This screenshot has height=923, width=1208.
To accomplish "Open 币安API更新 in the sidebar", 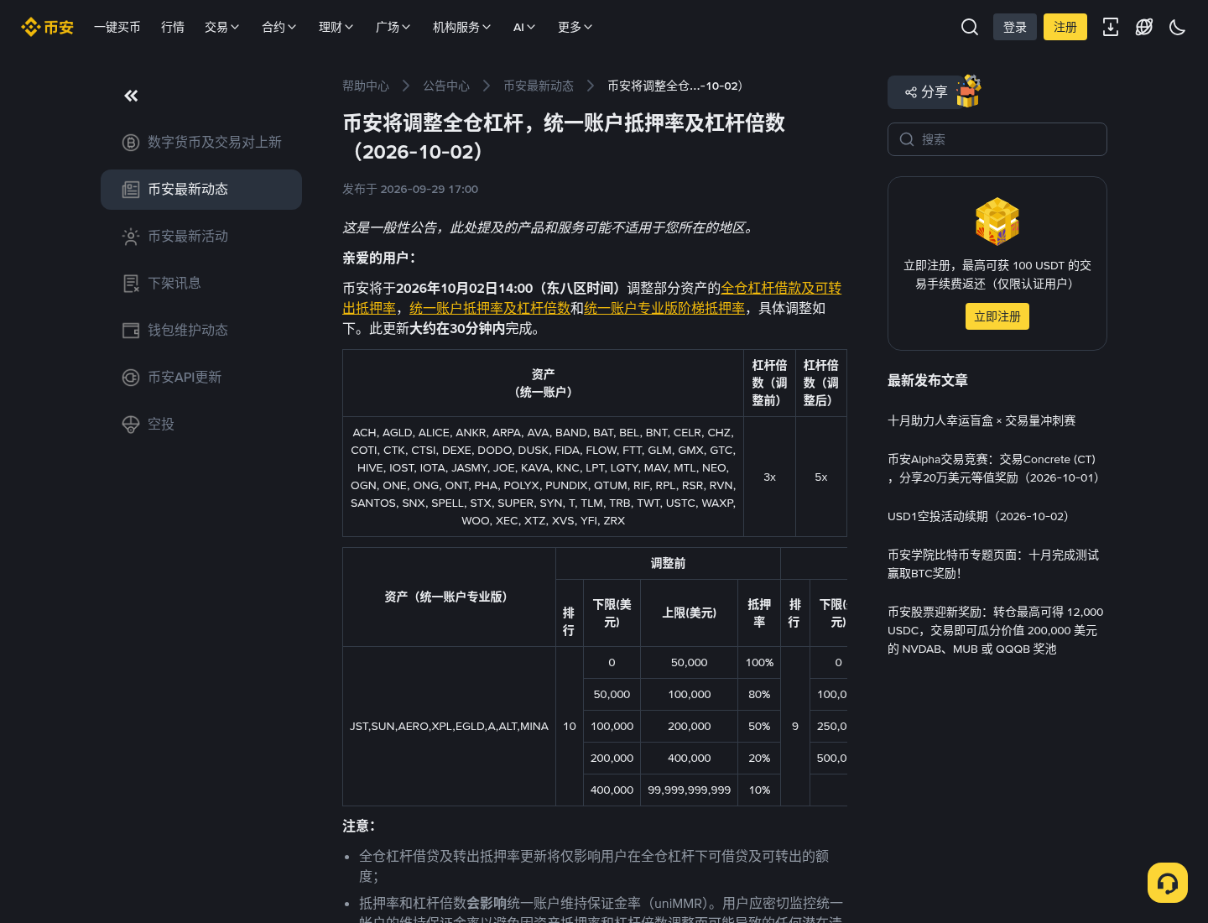I will tap(201, 378).
